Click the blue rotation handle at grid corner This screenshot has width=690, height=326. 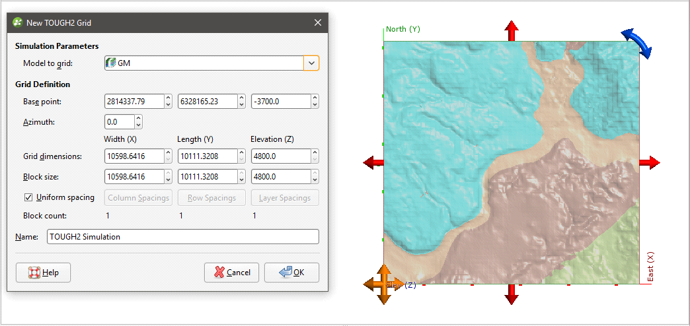click(637, 44)
